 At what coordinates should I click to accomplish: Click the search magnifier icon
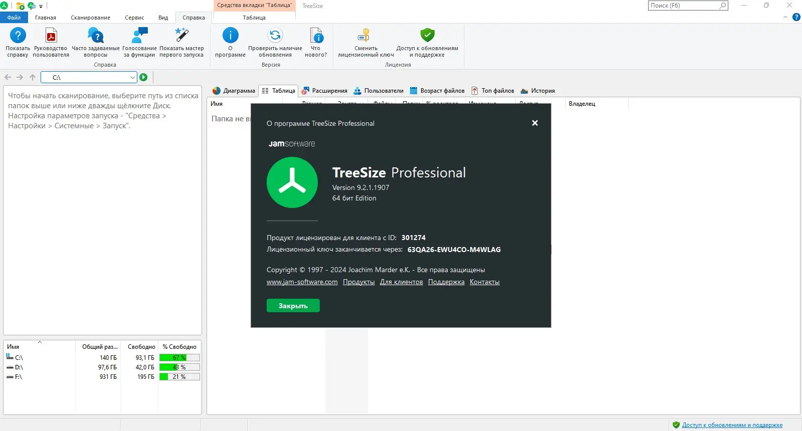[722, 6]
